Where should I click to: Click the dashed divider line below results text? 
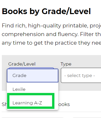point(51,112)
